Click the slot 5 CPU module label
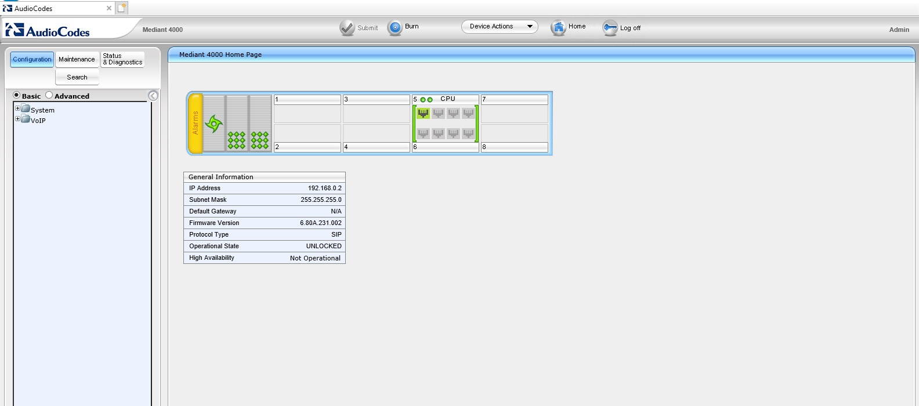The width and height of the screenshot is (919, 406). [447, 99]
